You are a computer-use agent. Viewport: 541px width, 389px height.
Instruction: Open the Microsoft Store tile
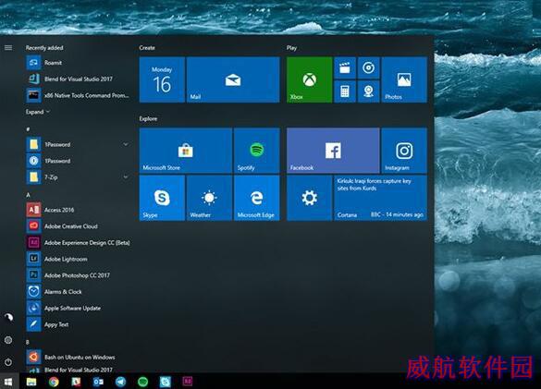[186, 151]
